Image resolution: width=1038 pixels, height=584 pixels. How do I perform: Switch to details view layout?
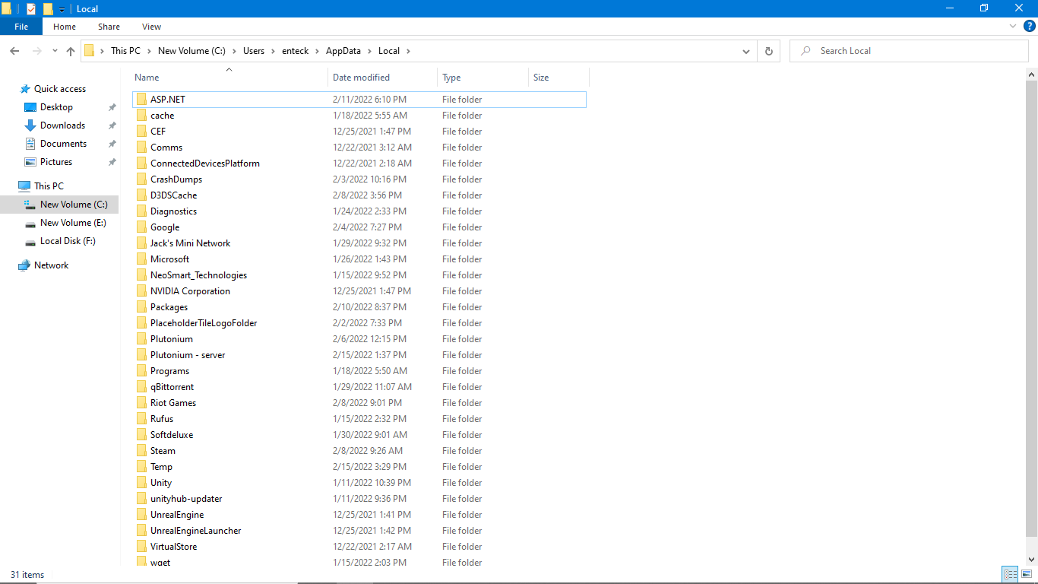(1010, 574)
